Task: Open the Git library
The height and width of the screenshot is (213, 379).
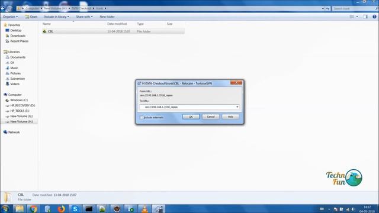Action: point(12,63)
